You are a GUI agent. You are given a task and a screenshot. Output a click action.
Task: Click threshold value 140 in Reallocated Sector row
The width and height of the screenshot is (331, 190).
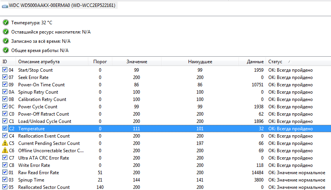point(100,187)
